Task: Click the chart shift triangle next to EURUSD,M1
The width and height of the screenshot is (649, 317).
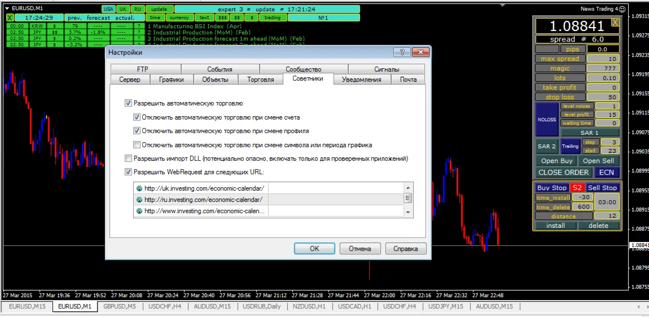Action: click(7, 8)
